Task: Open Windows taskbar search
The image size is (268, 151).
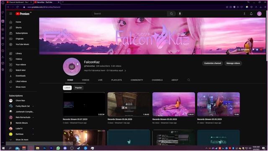Action: 10,148
